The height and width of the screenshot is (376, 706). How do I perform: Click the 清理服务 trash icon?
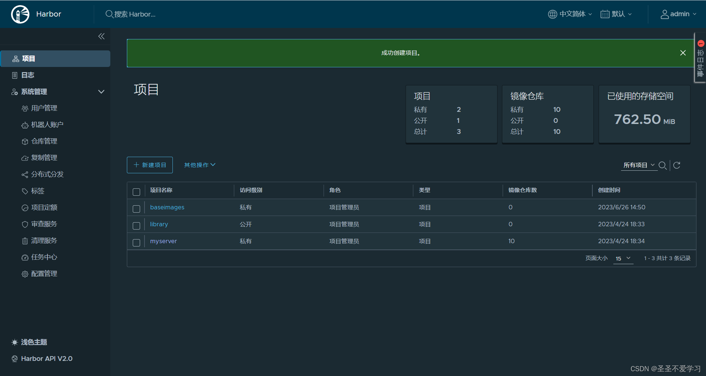25,241
